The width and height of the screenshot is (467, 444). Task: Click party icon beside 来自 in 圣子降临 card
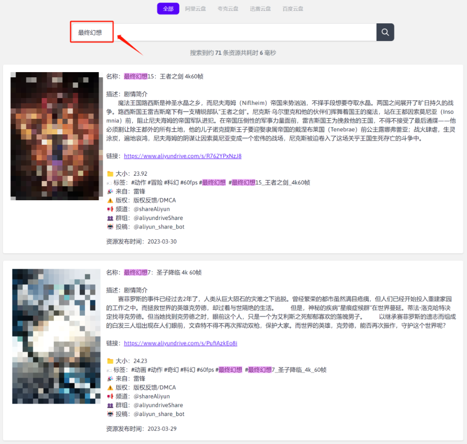(110, 379)
